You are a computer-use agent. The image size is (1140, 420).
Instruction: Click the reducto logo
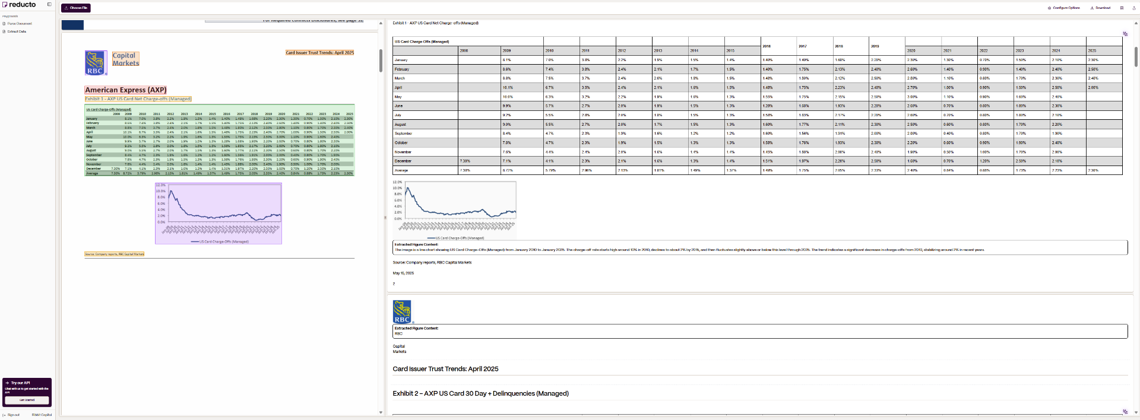point(19,4)
